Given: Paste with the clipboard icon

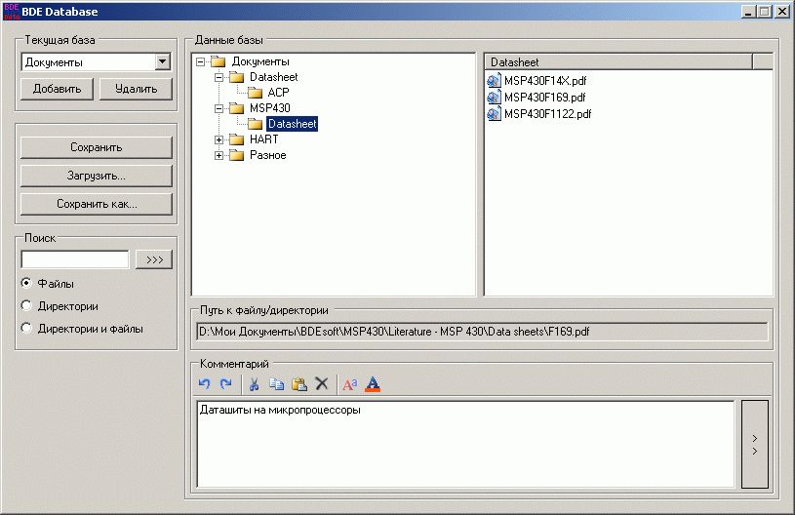Looking at the screenshot, I should pyautogui.click(x=299, y=384).
